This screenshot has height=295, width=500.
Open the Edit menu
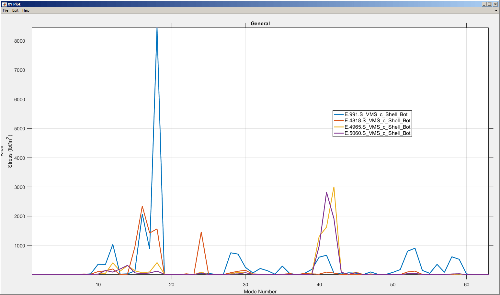tap(15, 10)
